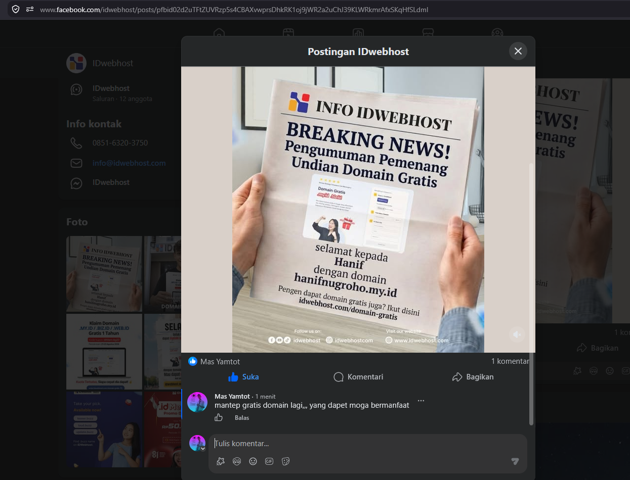Image resolution: width=630 pixels, height=480 pixels.
Task: Open the 1 komentar count link
Action: pos(510,361)
